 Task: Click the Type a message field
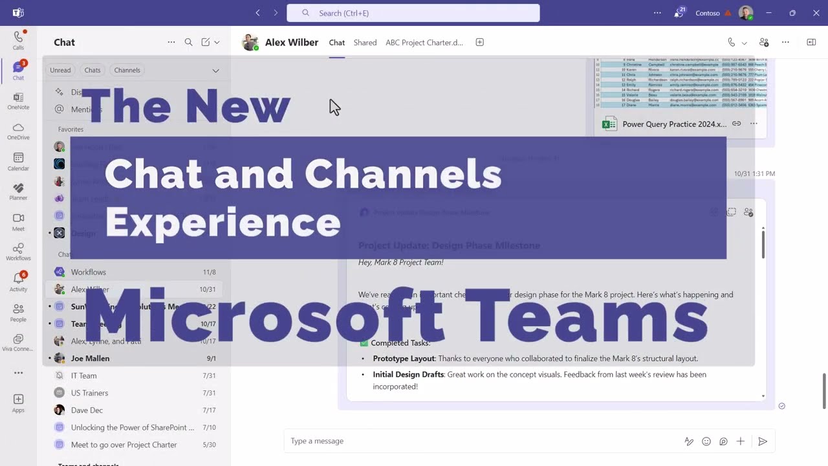coord(485,441)
